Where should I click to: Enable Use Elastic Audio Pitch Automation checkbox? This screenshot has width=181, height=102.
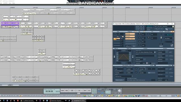126,80
